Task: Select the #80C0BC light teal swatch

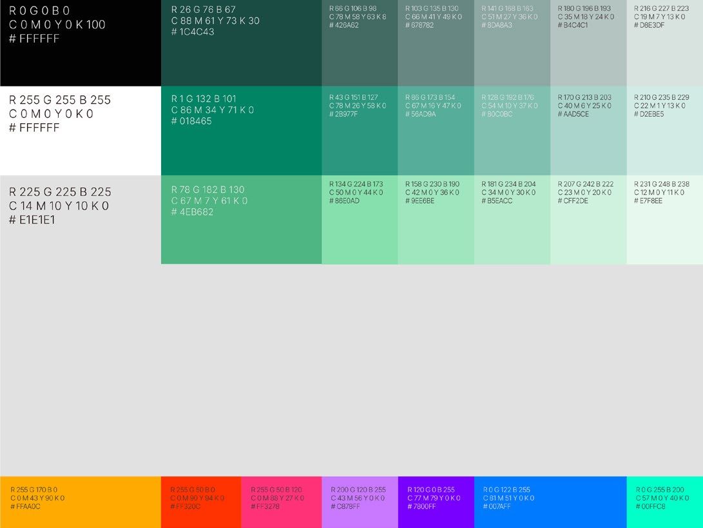Action: tap(512, 130)
